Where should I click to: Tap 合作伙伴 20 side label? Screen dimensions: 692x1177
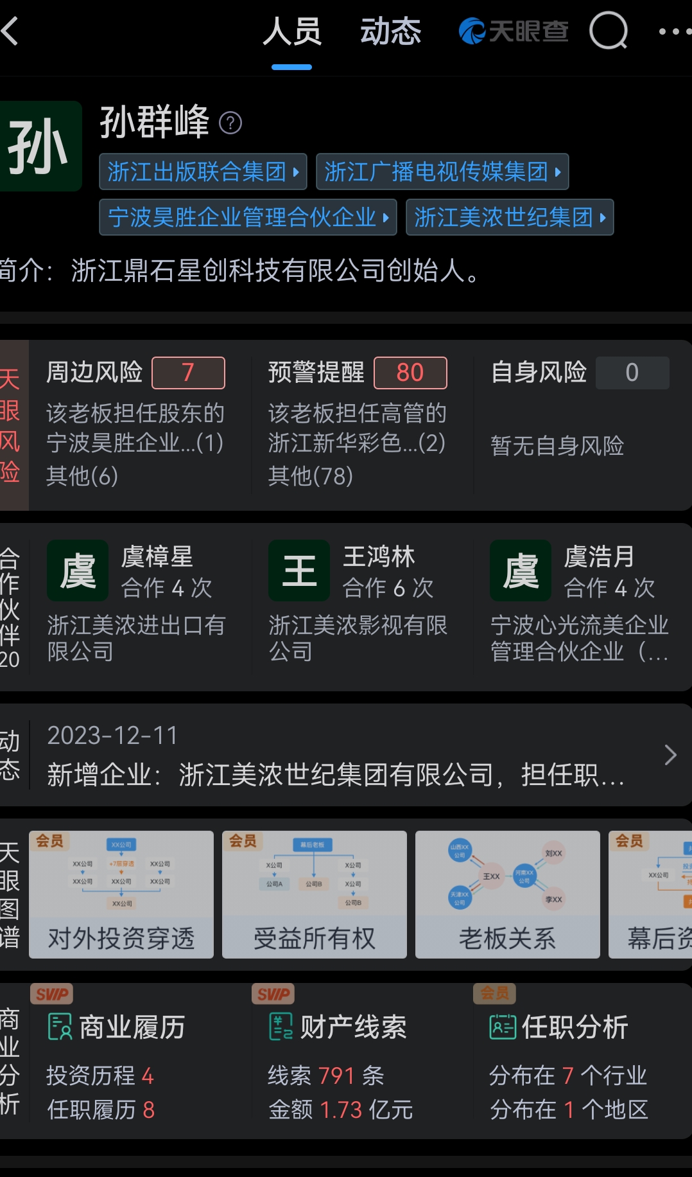pos(10,607)
